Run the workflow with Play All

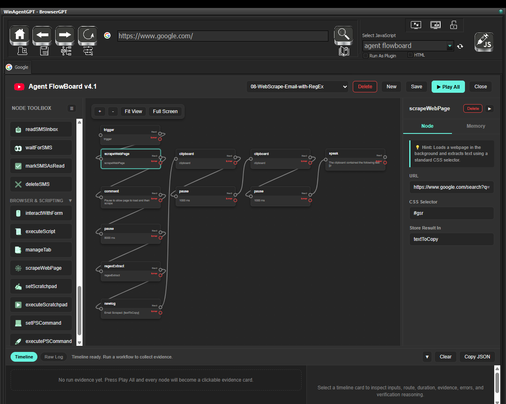448,87
